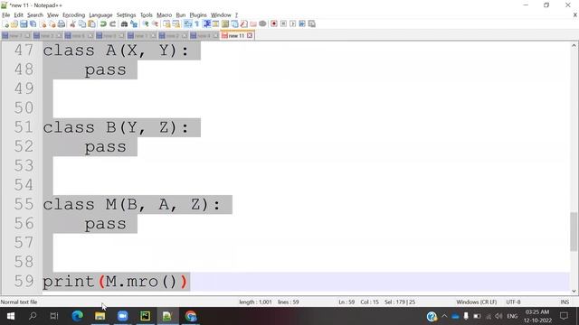The height and width of the screenshot is (325, 579).
Task: Zoom in using toolbar icon
Action: pyautogui.click(x=146, y=24)
